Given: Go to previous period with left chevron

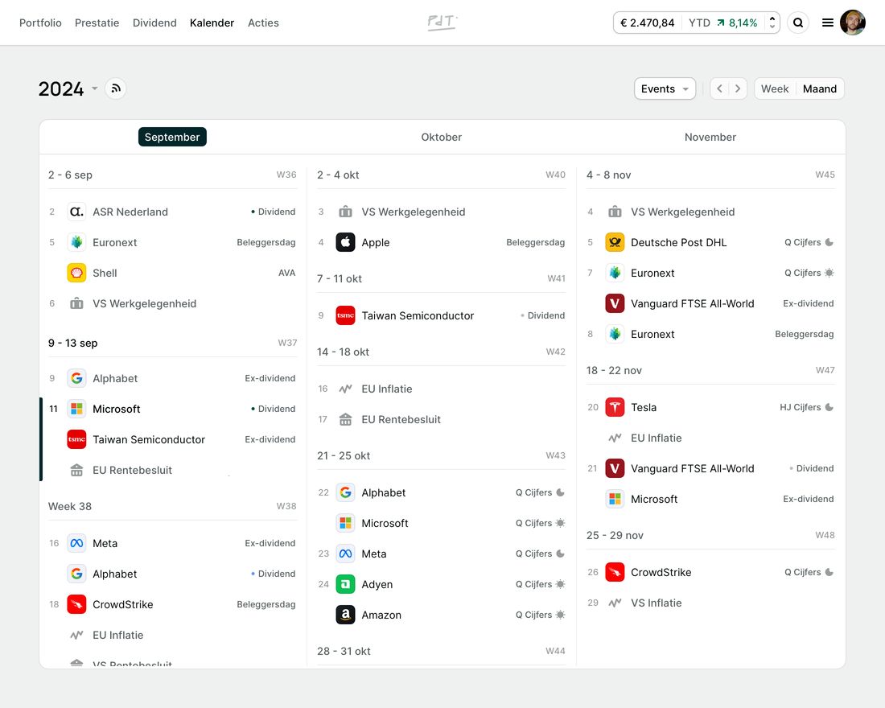Looking at the screenshot, I should [x=719, y=88].
